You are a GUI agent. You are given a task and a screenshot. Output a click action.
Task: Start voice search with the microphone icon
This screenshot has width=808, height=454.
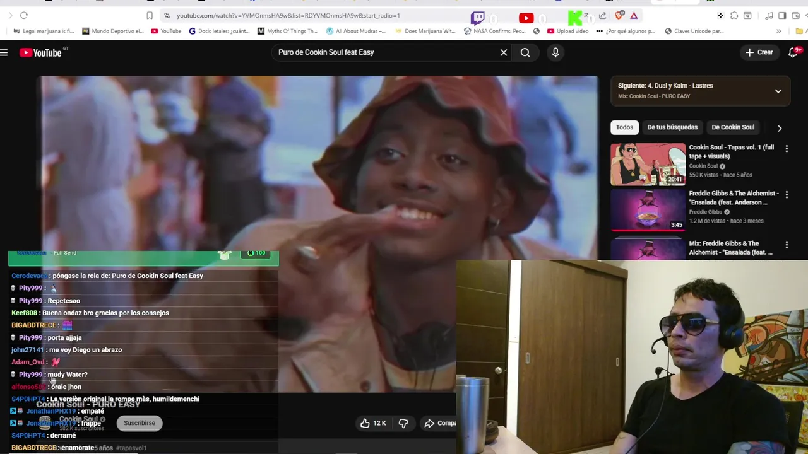[x=555, y=52]
